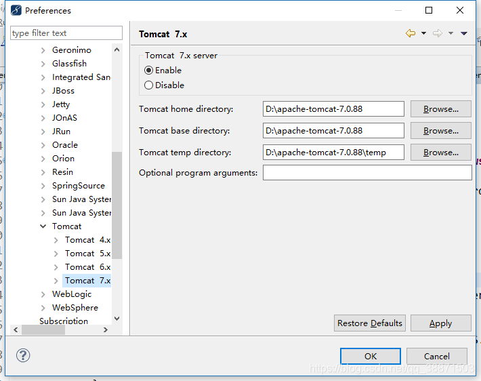Maximize the Preferences window
The image size is (481, 381).
pos(429,10)
